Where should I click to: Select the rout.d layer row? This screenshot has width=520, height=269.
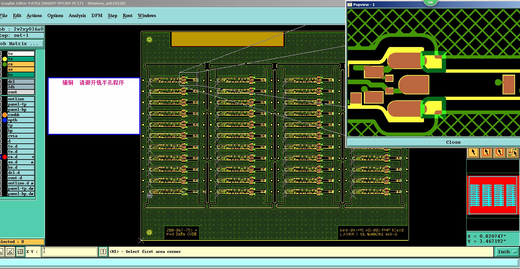tap(21, 178)
